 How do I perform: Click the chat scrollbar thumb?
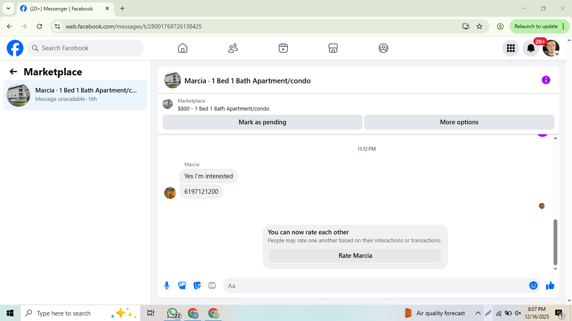click(x=556, y=242)
